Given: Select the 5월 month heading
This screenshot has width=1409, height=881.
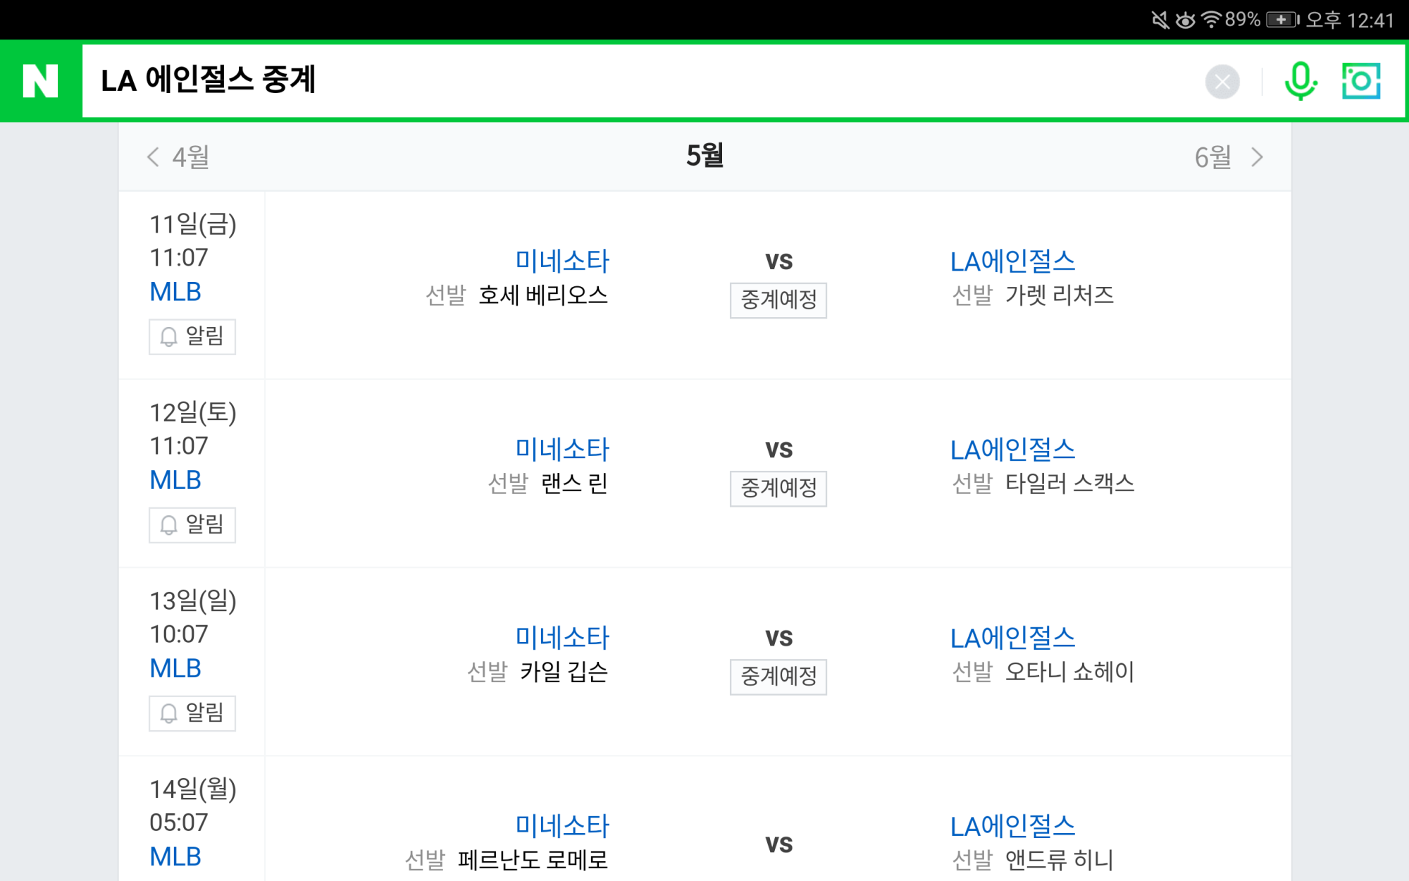Looking at the screenshot, I should (704, 155).
